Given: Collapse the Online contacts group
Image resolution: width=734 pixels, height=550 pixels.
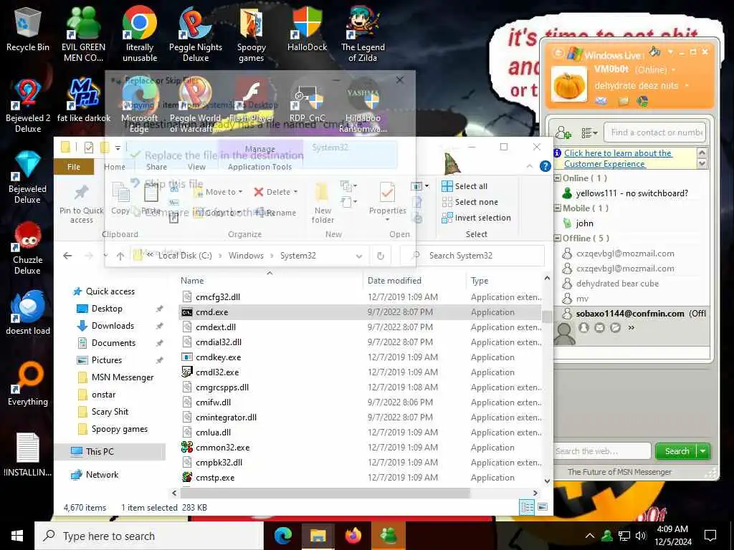Looking at the screenshot, I should click(558, 178).
